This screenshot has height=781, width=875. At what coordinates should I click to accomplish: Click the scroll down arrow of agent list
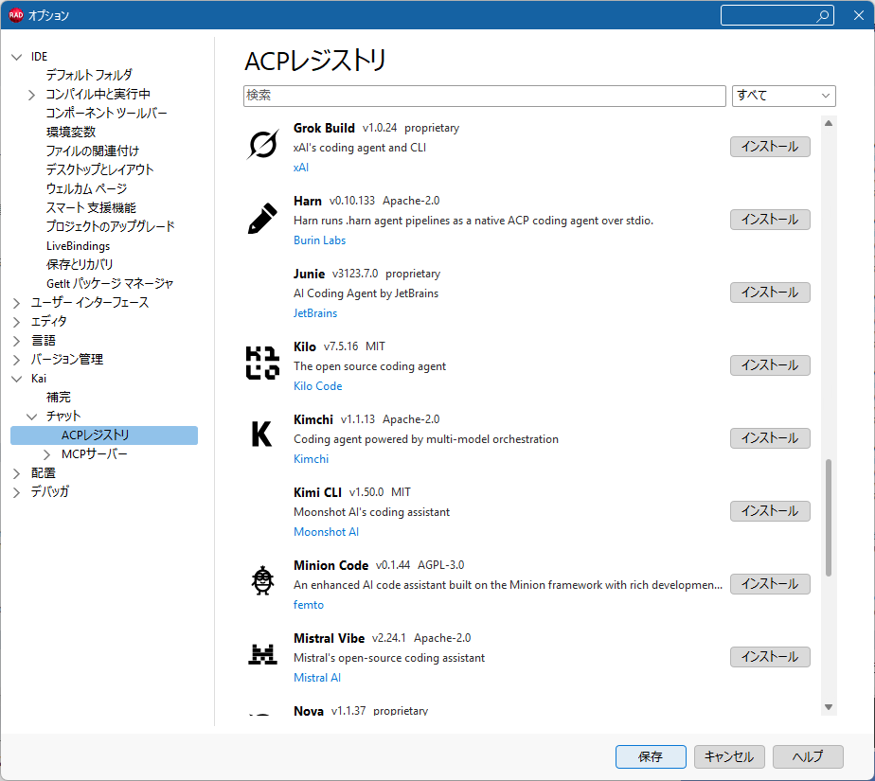point(829,707)
